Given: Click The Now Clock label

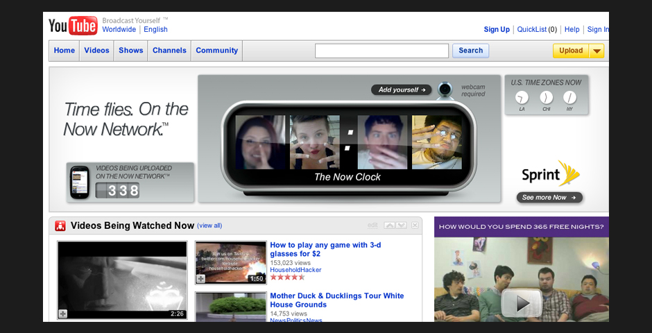Looking at the screenshot, I should pos(348,177).
